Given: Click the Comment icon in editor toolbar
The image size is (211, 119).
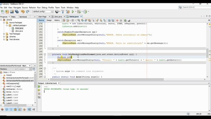Looking at the screenshot, I should (125, 20).
